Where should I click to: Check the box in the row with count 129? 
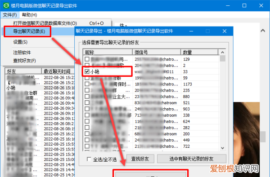[87, 59]
